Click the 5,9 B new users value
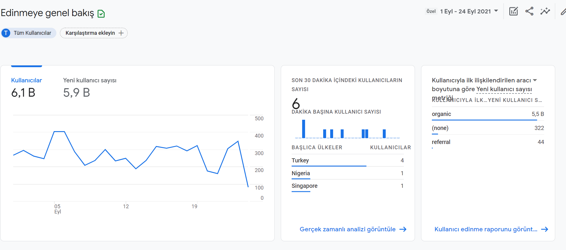Screen dimensions: 566x250 pos(77,93)
